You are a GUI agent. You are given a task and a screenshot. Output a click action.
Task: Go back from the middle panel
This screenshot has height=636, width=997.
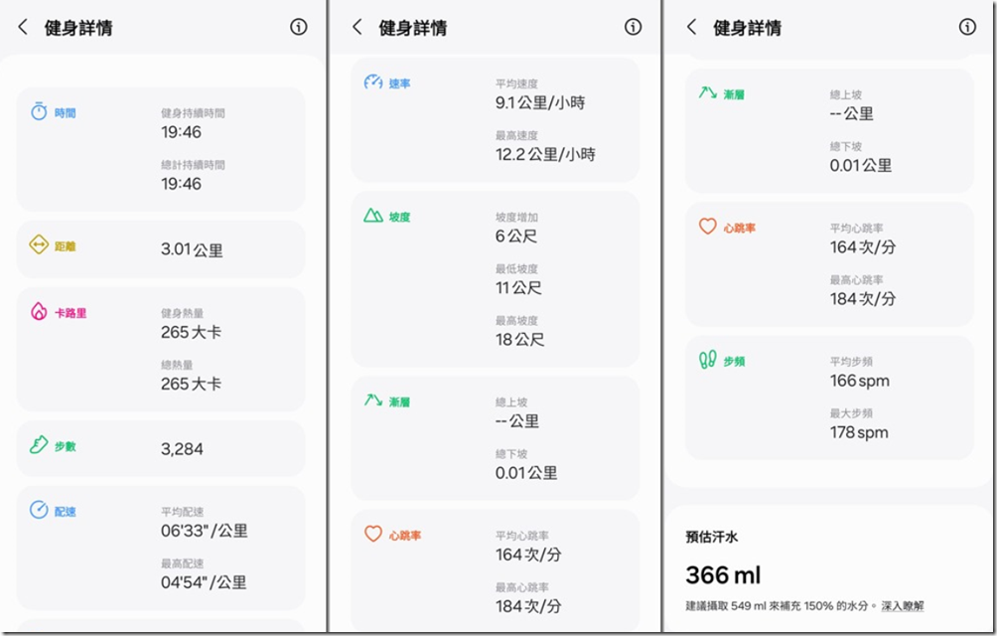(x=357, y=28)
